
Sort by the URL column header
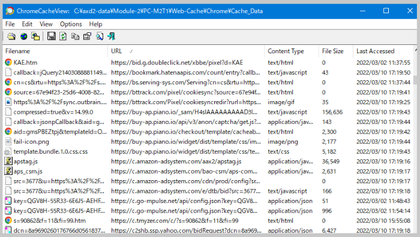click(x=186, y=51)
